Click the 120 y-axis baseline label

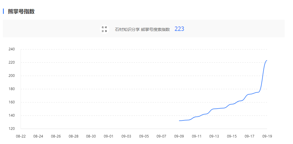[11, 129]
